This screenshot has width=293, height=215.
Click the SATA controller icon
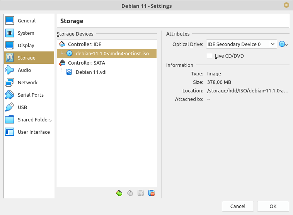point(62,63)
